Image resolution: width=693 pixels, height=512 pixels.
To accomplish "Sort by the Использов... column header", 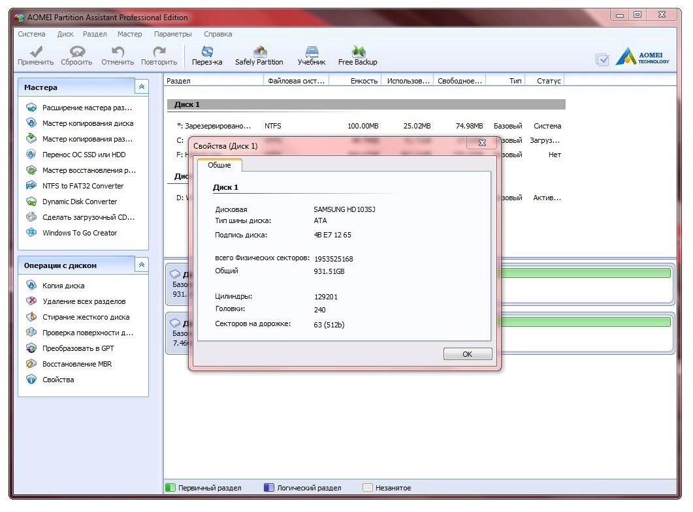I will tap(408, 81).
